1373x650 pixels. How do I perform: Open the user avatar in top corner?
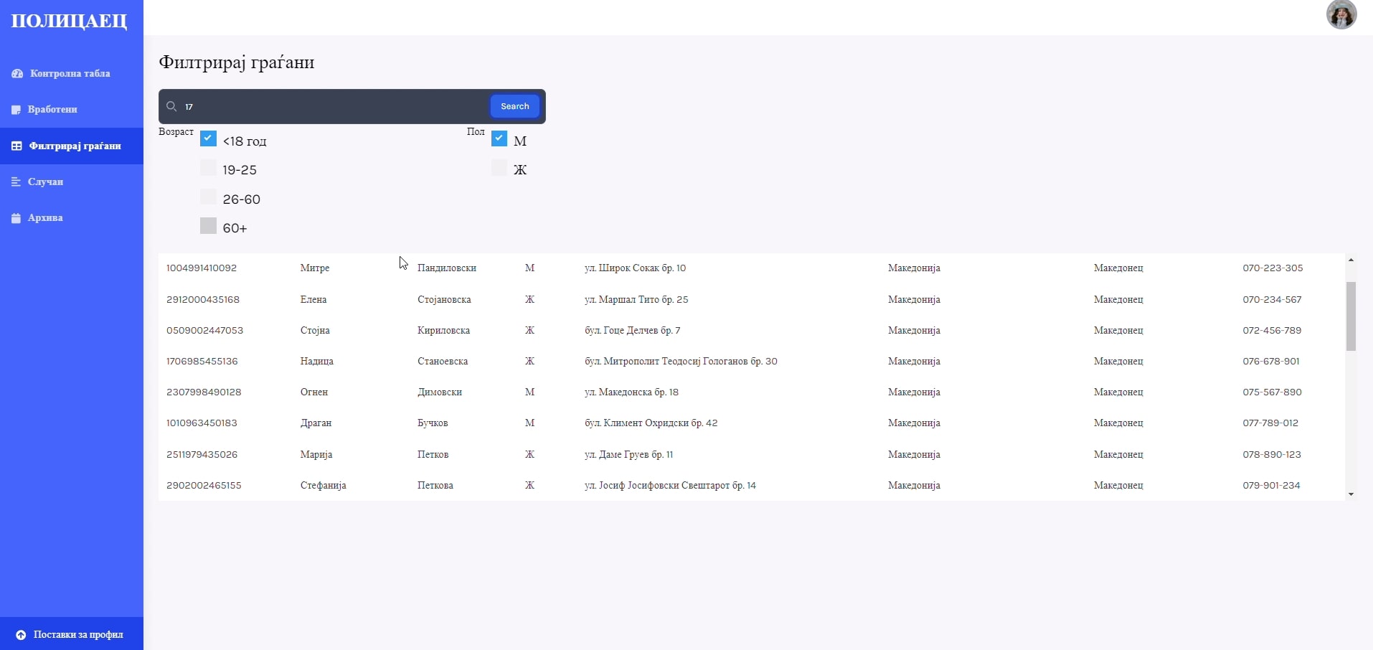[x=1341, y=14]
